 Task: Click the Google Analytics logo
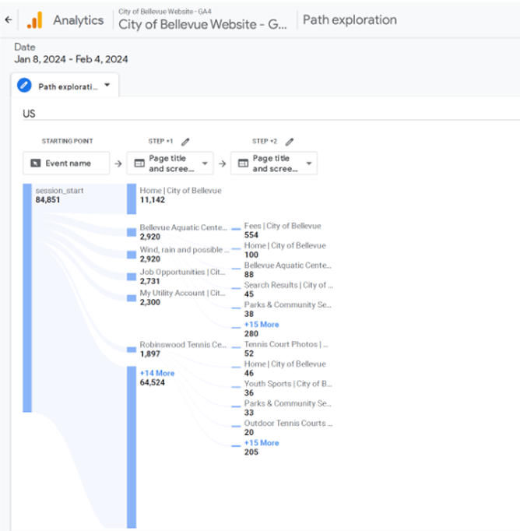(x=35, y=20)
